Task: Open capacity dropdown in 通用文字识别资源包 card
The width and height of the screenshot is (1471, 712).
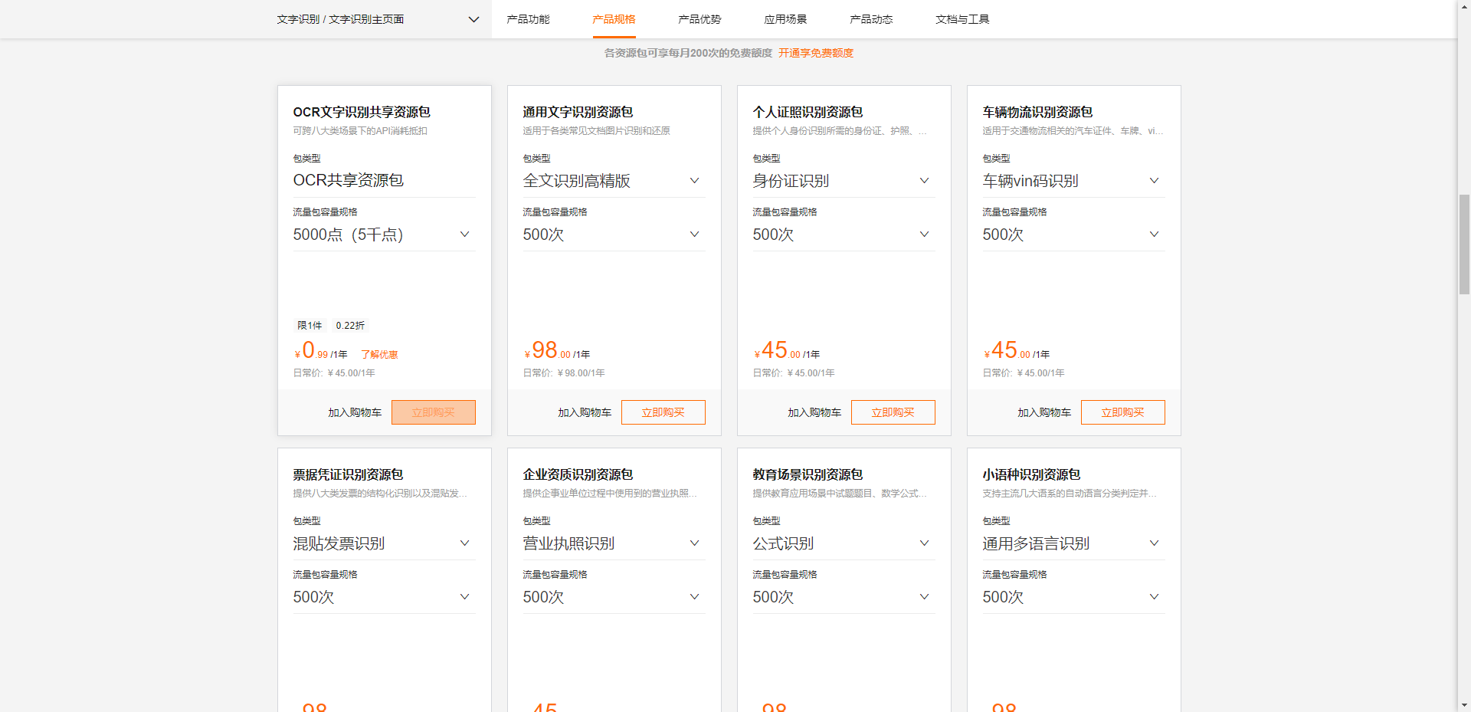Action: coord(614,235)
